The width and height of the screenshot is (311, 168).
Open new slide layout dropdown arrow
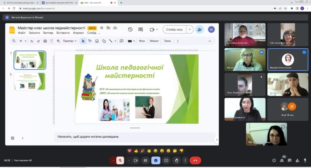26,41
